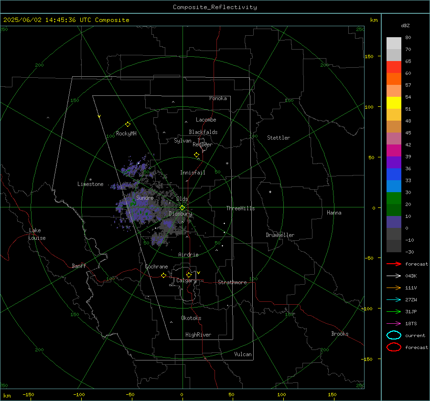Click the yellow diamond marker below RedDeer
Image resolution: width=430 pixels, height=401 pixels.
click(196, 155)
